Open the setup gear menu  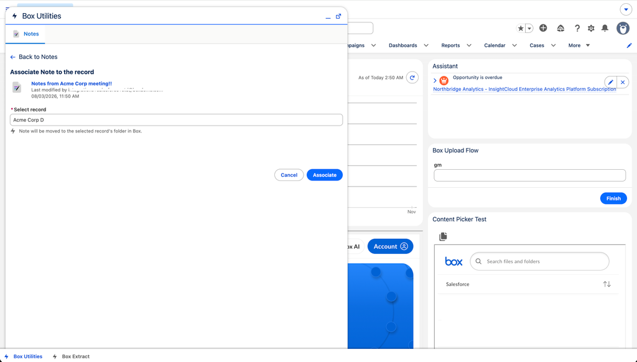(x=591, y=28)
